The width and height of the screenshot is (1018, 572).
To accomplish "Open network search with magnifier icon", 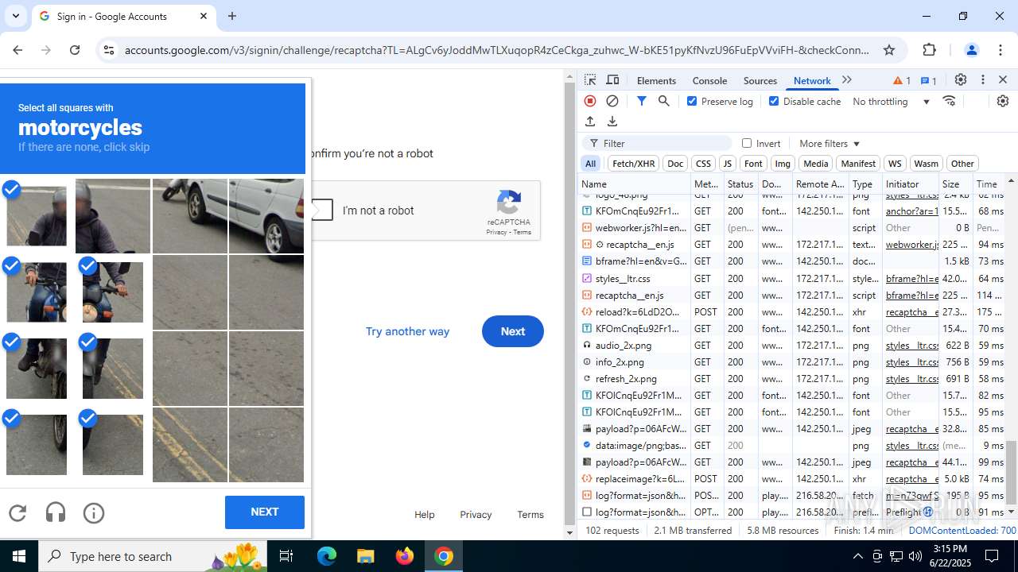I will point(663,101).
